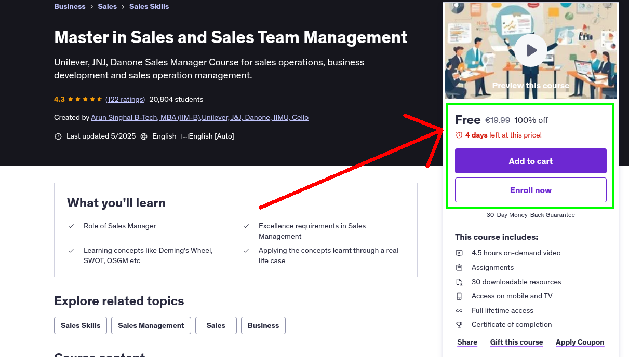
Task: Click the course subtitle description
Action: (209, 68)
